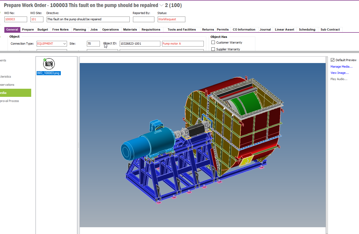
Task: Switch to the Materials tab
Action: click(x=130, y=29)
